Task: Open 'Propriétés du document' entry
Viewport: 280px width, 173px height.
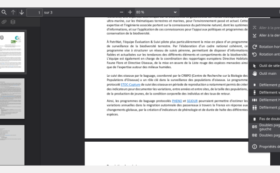Action: coord(265,146)
